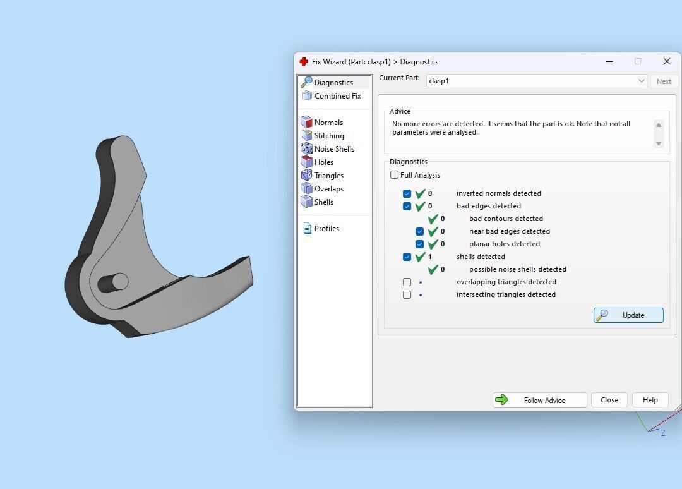Close the Fix Wizard window with X
The image size is (682, 489).
pos(666,62)
